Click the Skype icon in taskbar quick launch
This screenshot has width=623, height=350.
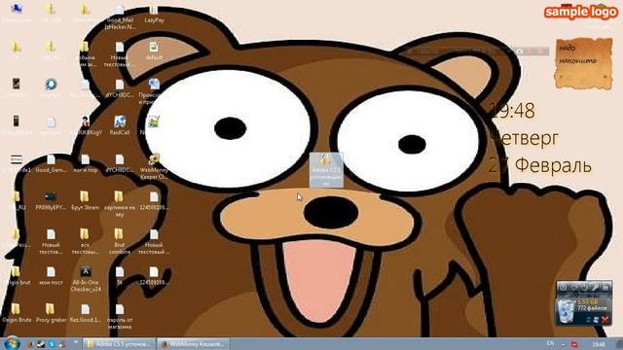tap(52, 344)
